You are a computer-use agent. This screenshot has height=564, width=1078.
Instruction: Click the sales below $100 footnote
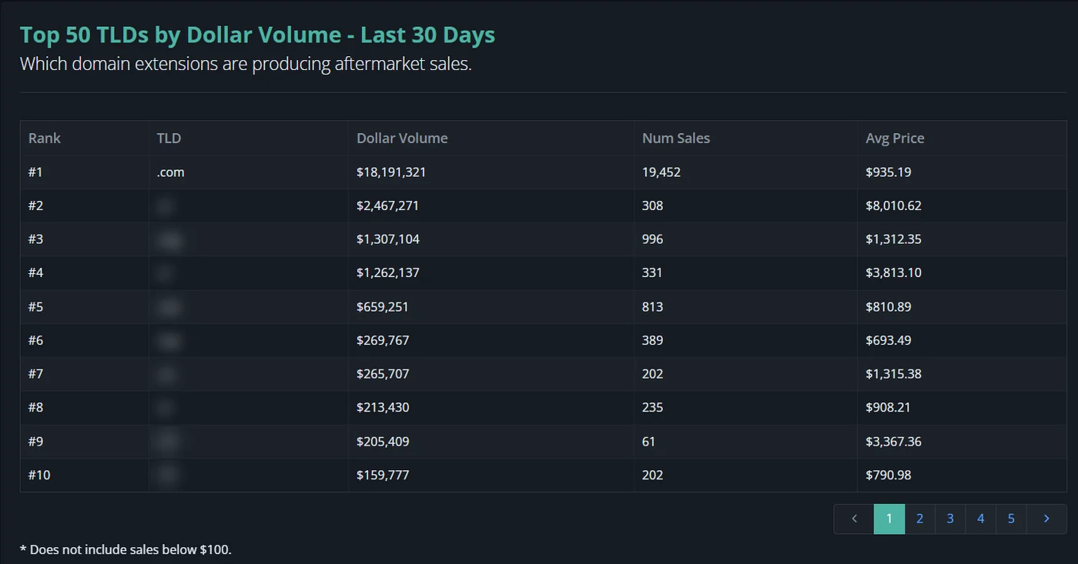(126, 549)
